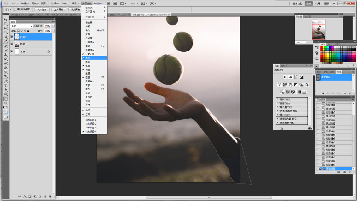Check the scroll all windows checkbox
The width and height of the screenshot is (357, 201).
[15, 9]
